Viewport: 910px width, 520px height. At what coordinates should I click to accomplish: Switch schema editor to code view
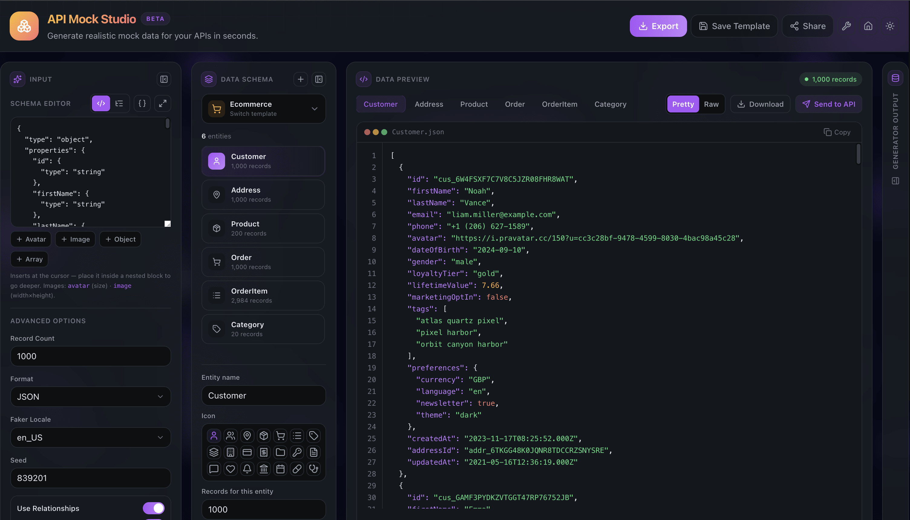[x=101, y=104]
